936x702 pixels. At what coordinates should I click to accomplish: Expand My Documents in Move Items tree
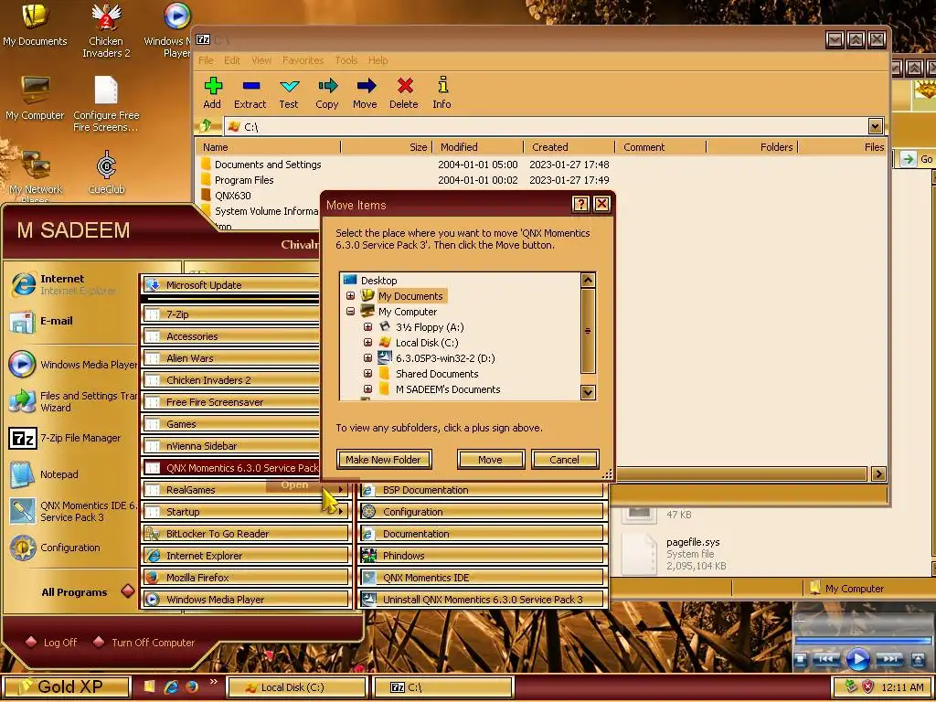pyautogui.click(x=351, y=296)
